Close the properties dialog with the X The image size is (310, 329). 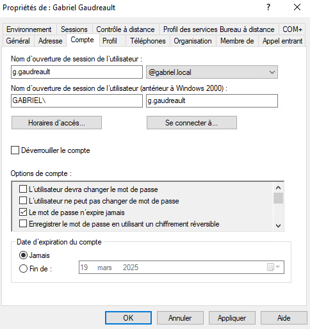(x=297, y=8)
